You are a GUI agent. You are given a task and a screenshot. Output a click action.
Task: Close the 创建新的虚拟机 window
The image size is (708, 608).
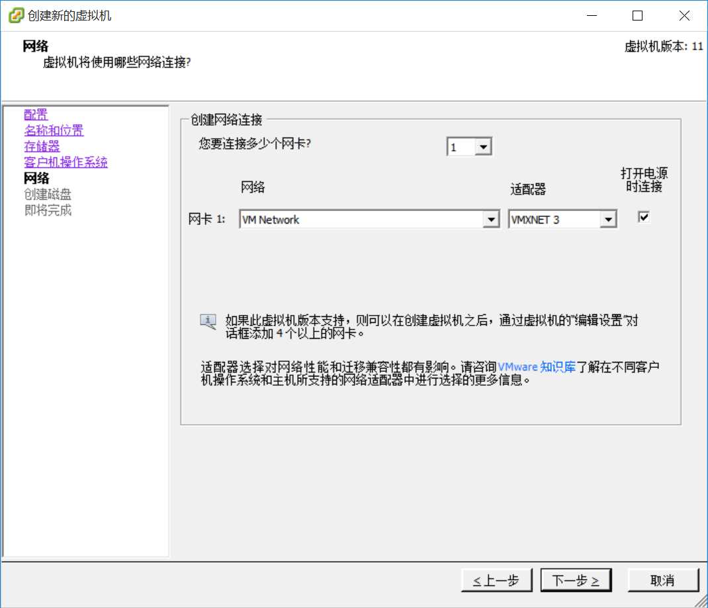tap(684, 15)
